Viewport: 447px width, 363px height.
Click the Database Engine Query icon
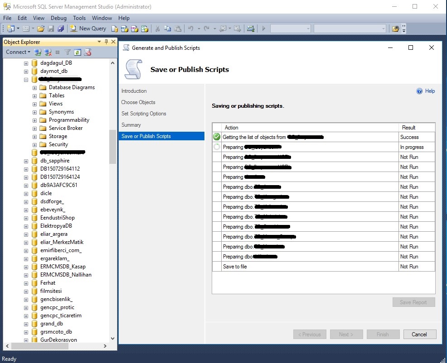click(x=115, y=29)
